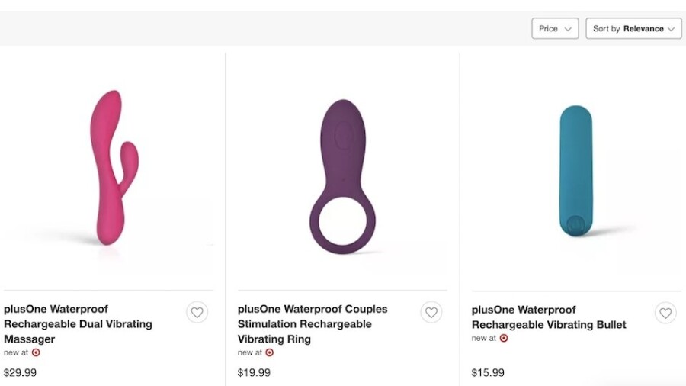Open plusOne Waterproof Couples Stimulation Ring title
Image resolution: width=686 pixels, height=386 pixels.
[313, 324]
